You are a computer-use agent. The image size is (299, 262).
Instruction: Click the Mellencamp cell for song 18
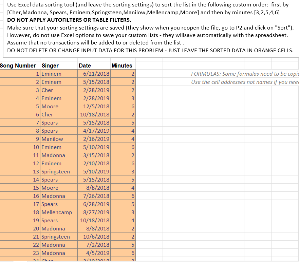pos(57,212)
